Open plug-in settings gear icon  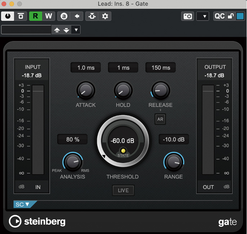(x=105, y=16)
